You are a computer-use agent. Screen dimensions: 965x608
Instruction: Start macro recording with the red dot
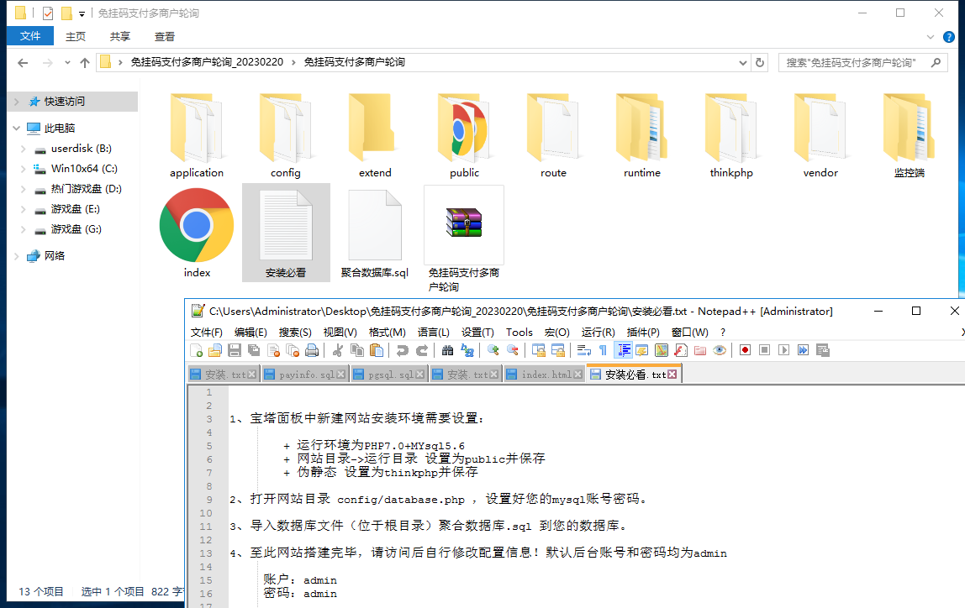click(x=745, y=350)
